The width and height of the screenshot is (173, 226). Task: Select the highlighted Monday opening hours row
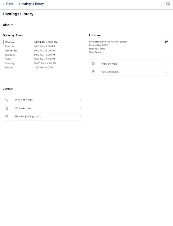coord(30,42)
